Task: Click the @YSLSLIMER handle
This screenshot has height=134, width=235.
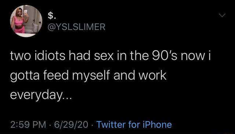Action: [76, 27]
